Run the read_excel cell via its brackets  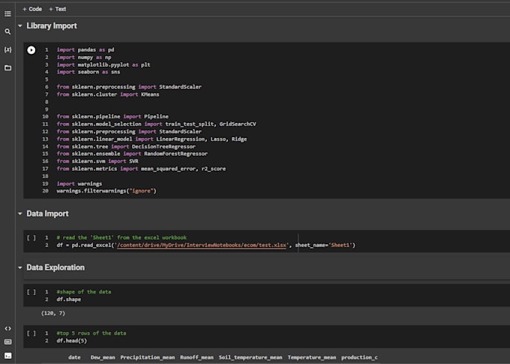(x=31, y=238)
